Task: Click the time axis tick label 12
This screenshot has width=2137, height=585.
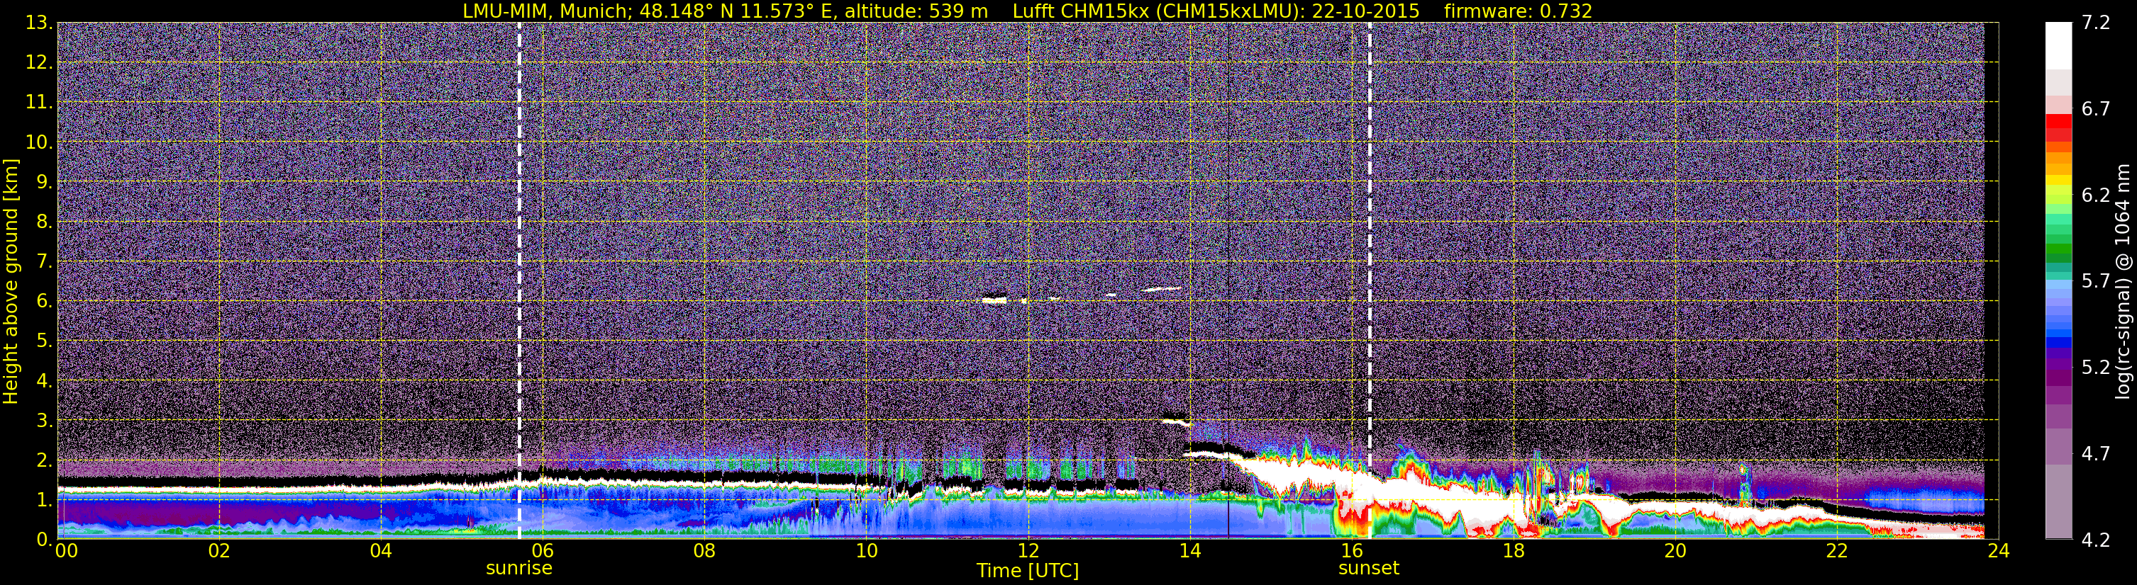Action: (1028, 551)
